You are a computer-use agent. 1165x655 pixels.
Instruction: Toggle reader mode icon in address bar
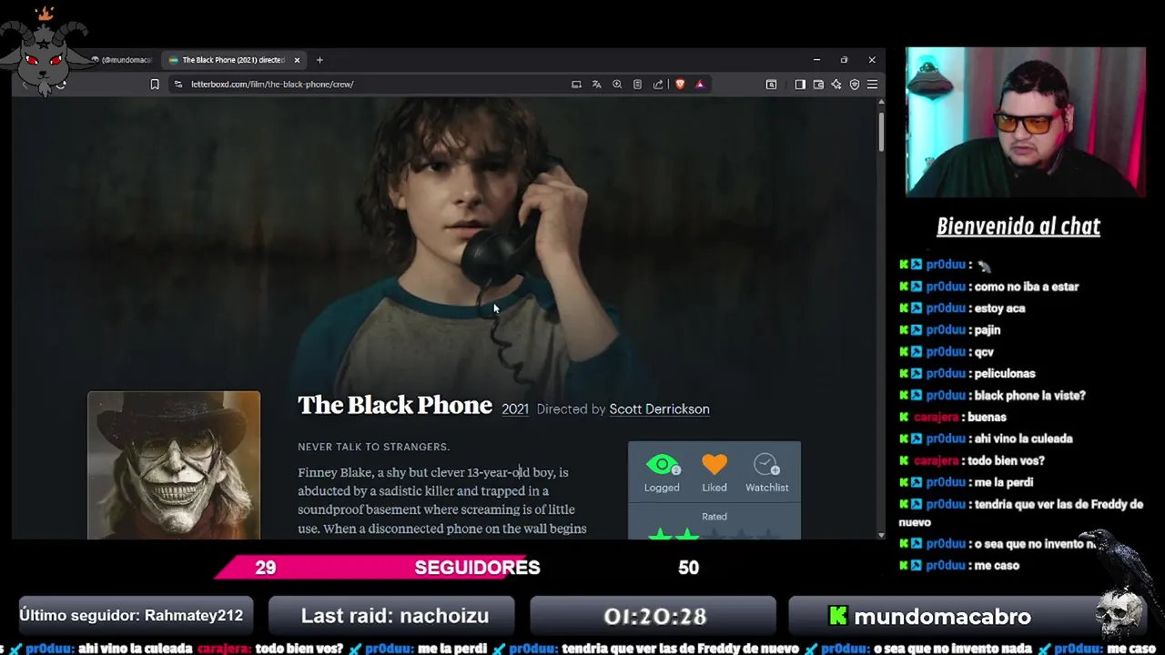point(637,85)
